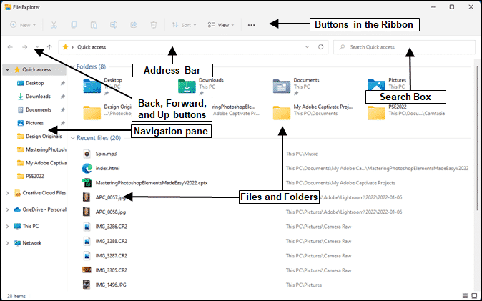The image size is (482, 301).
Task: Select MasteringPhotoshopElementsMadeEasyV2022.cptx file
Action: [152, 183]
